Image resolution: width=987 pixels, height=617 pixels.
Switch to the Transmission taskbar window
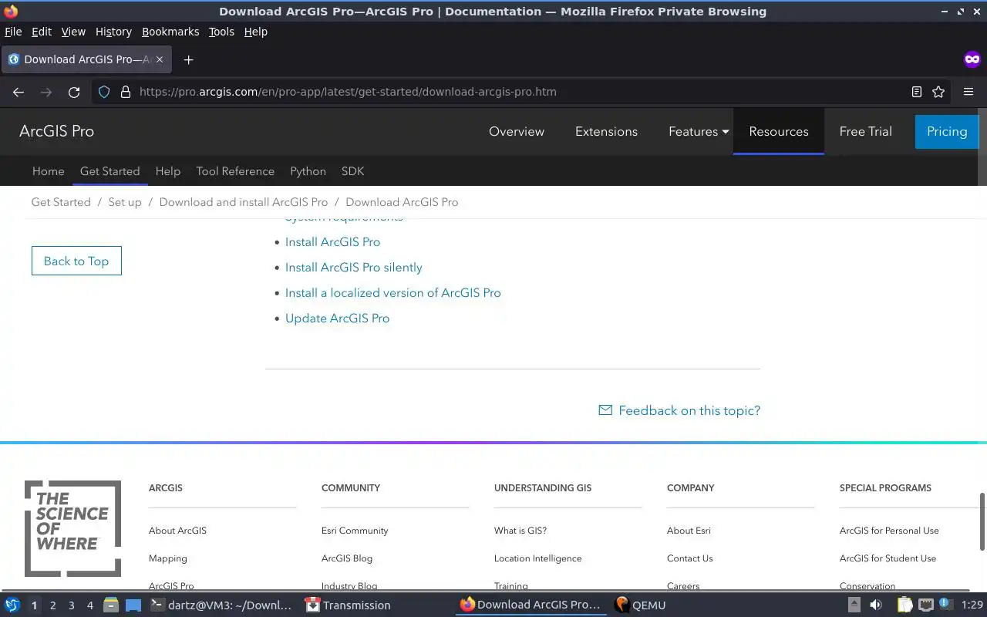(x=348, y=605)
